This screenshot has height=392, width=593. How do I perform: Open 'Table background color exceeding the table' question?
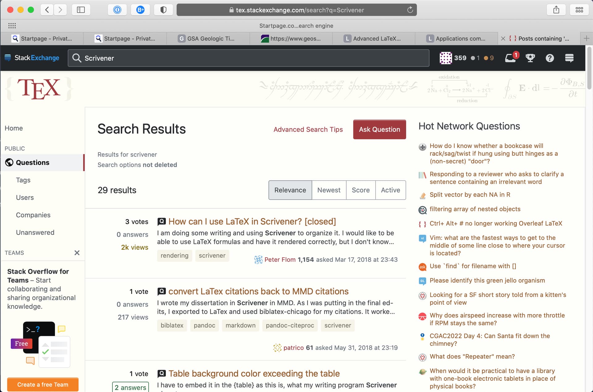[254, 373]
